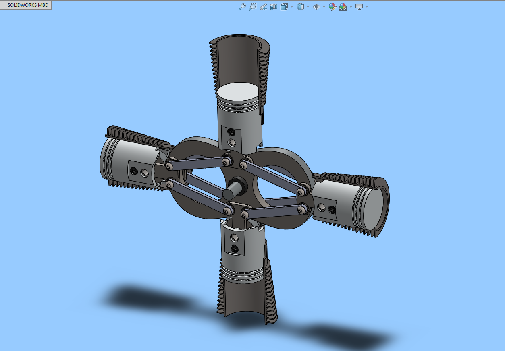Click the Display Style icon
Screen dimensions: 505x351
pyautogui.click(x=300, y=7)
